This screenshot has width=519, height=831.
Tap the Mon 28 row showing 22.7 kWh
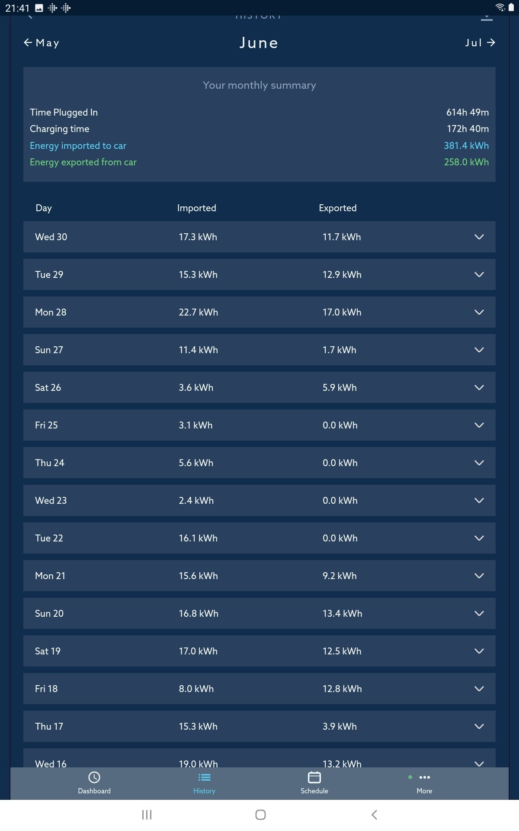coord(259,312)
